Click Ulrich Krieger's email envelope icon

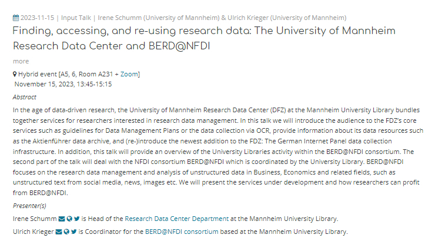(58, 232)
